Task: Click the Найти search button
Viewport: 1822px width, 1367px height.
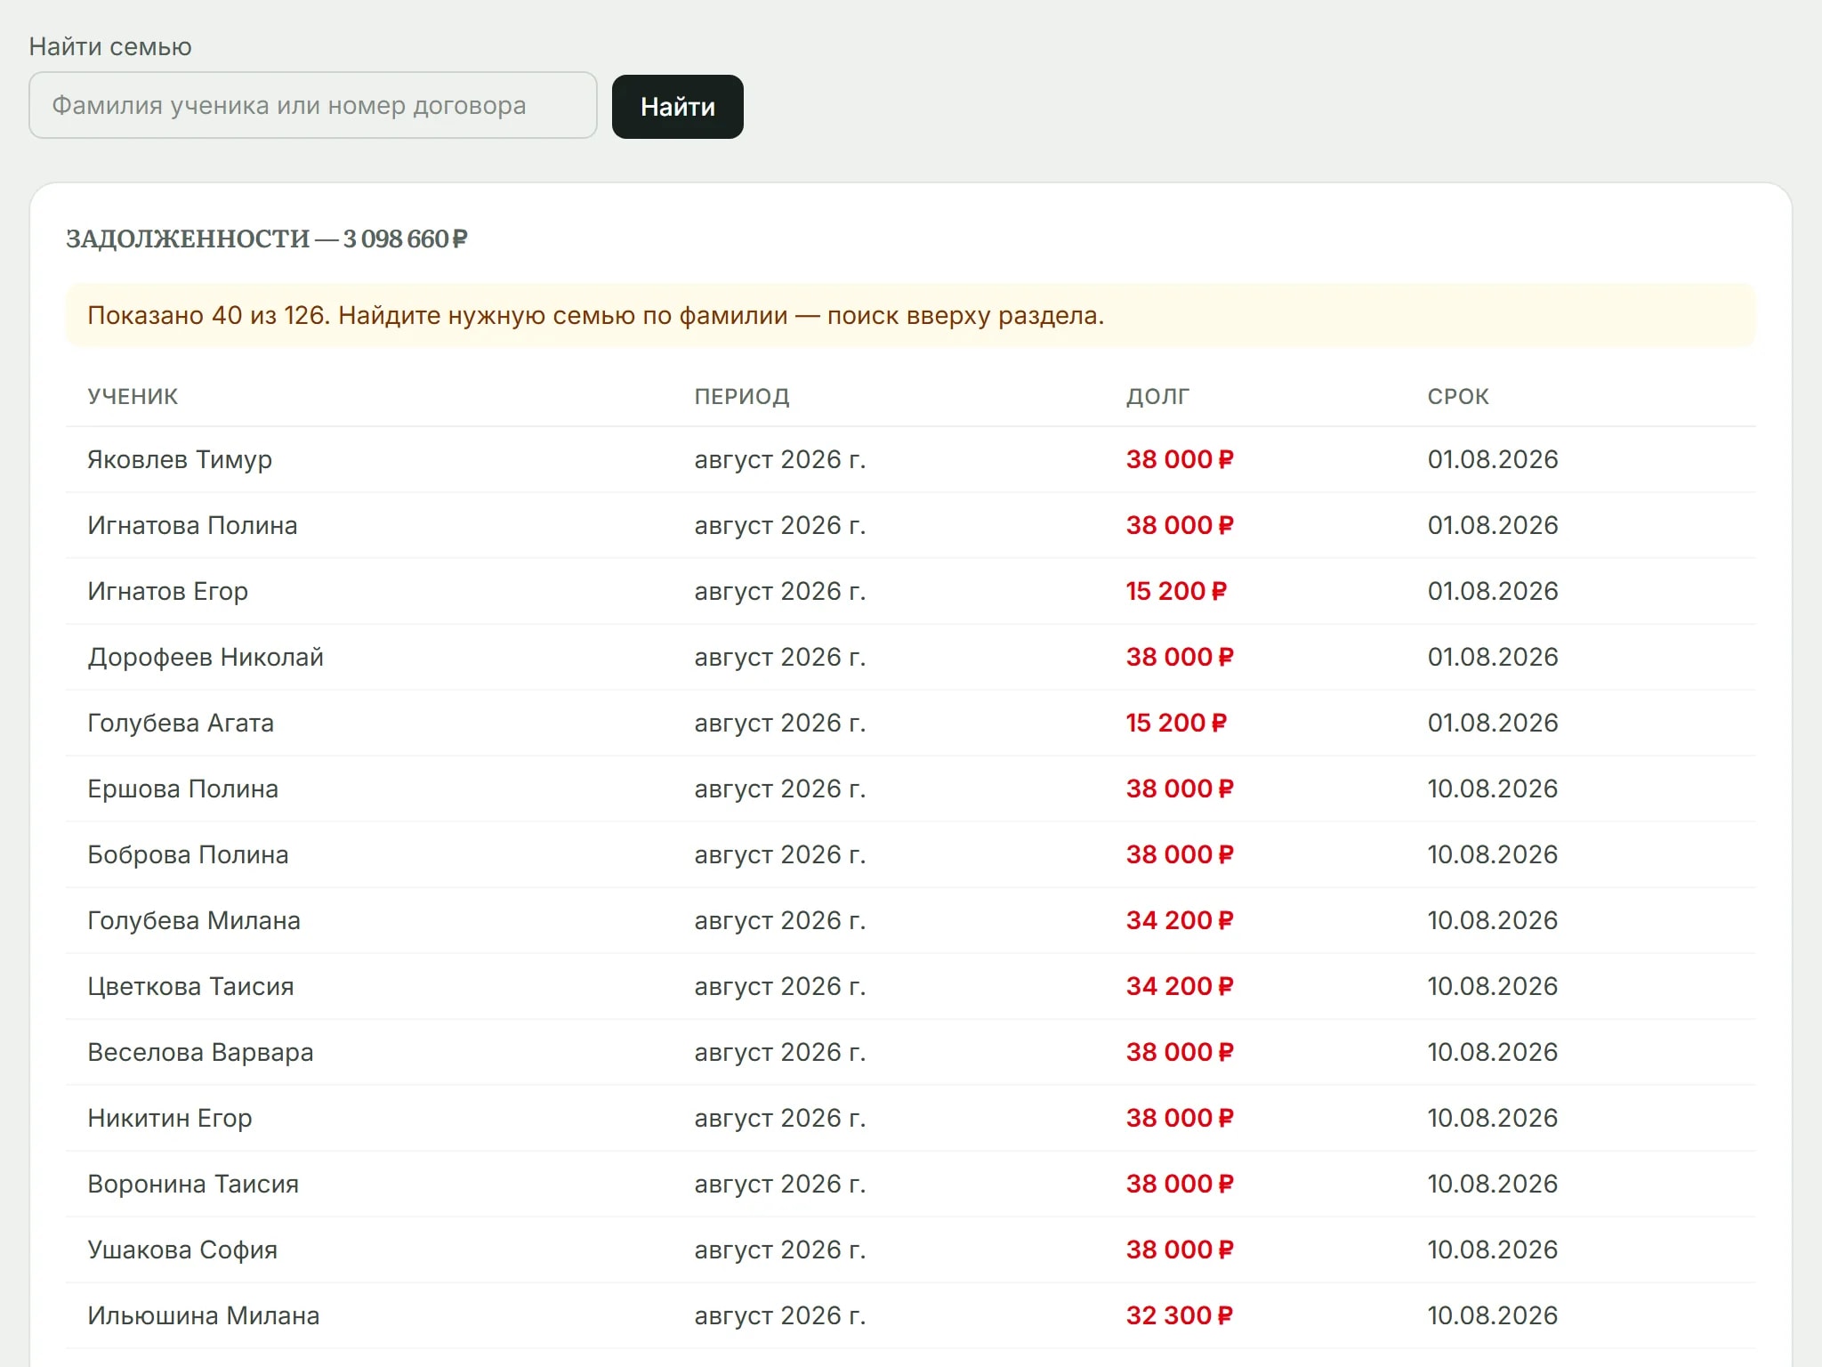Action: tap(677, 107)
